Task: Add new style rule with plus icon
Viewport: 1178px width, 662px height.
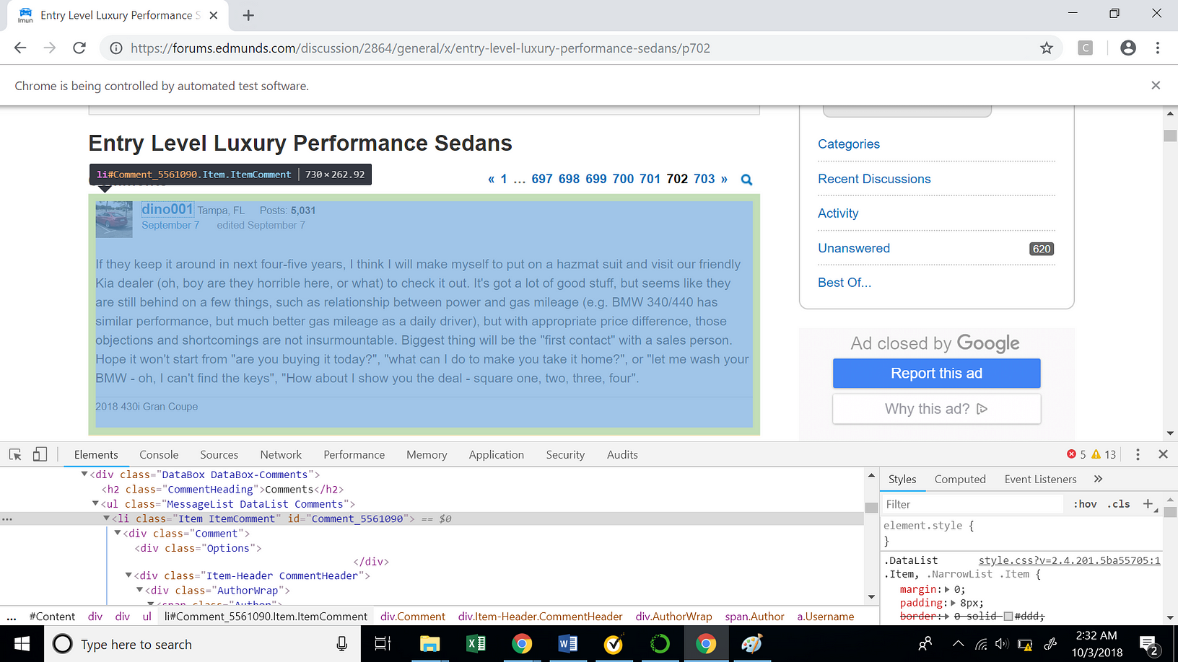Action: click(1148, 504)
